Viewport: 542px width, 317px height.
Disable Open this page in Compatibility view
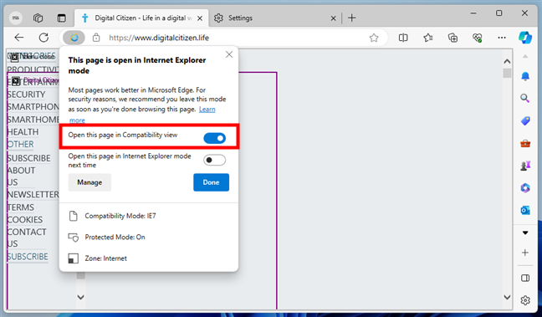[215, 138]
